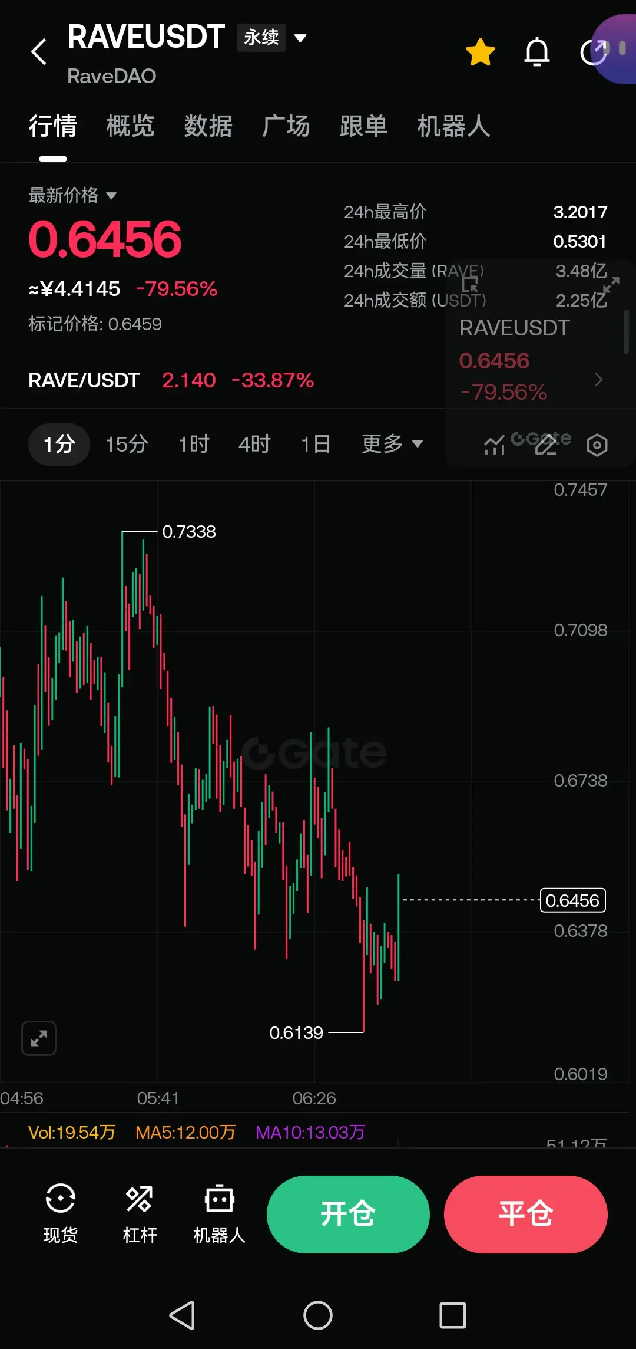The width and height of the screenshot is (636, 1349).
Task: Tap the return-to-app icon in floating widget
Action: click(x=470, y=285)
